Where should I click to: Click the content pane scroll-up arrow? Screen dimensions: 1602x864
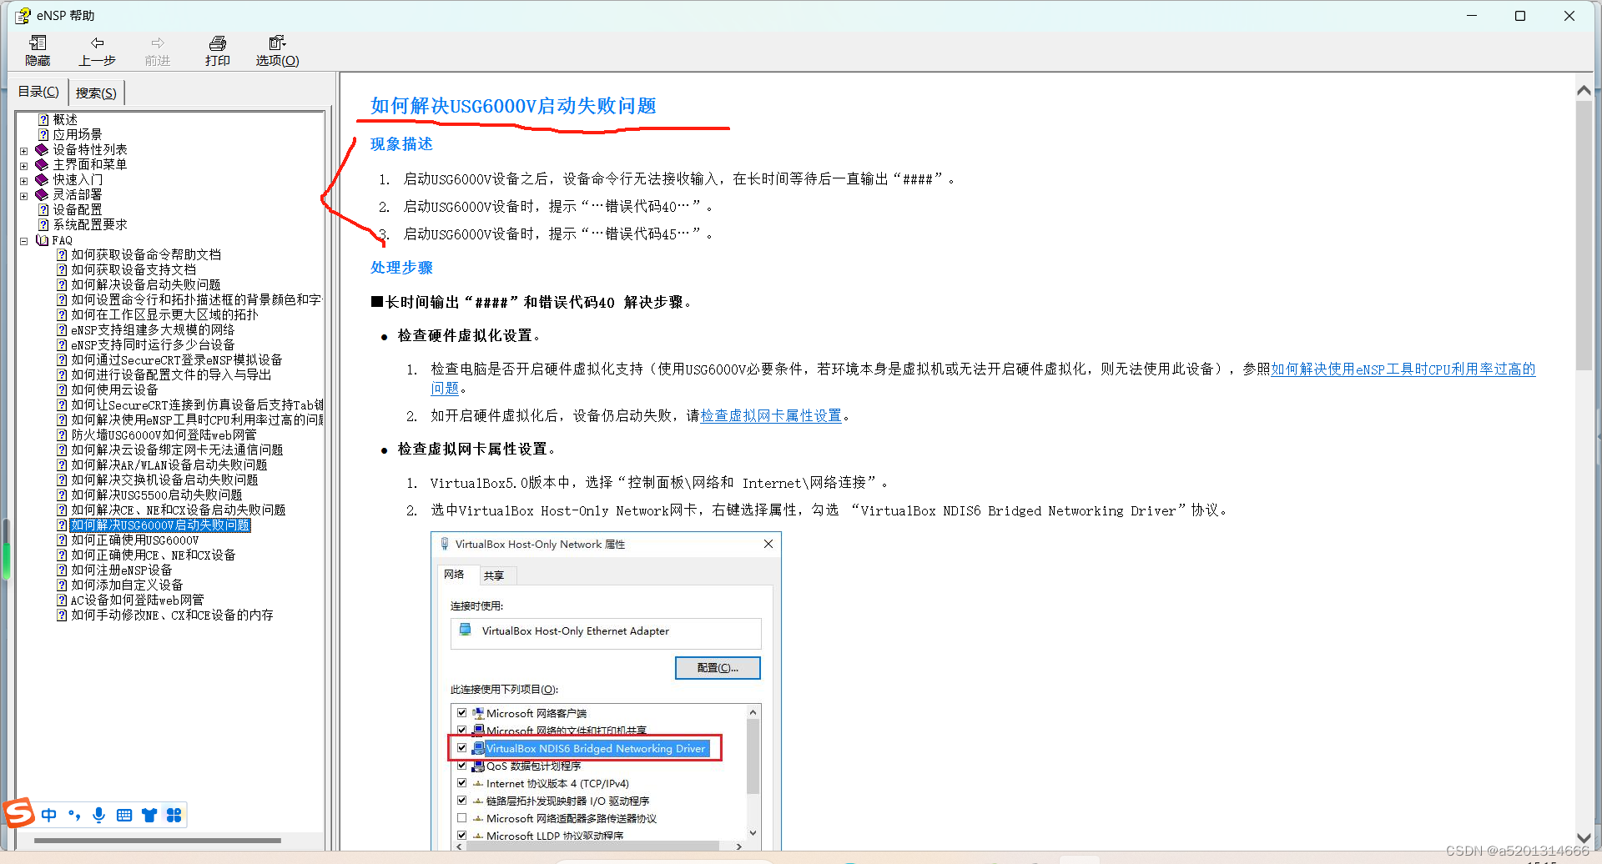click(1583, 90)
